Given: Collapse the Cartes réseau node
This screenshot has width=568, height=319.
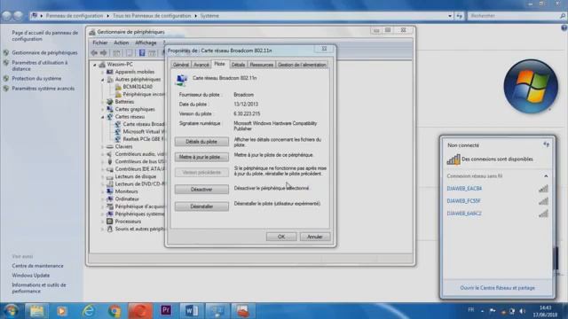Looking at the screenshot, I should click(x=103, y=117).
